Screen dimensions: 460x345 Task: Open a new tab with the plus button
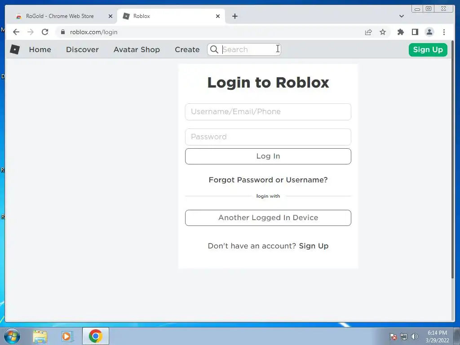234,16
